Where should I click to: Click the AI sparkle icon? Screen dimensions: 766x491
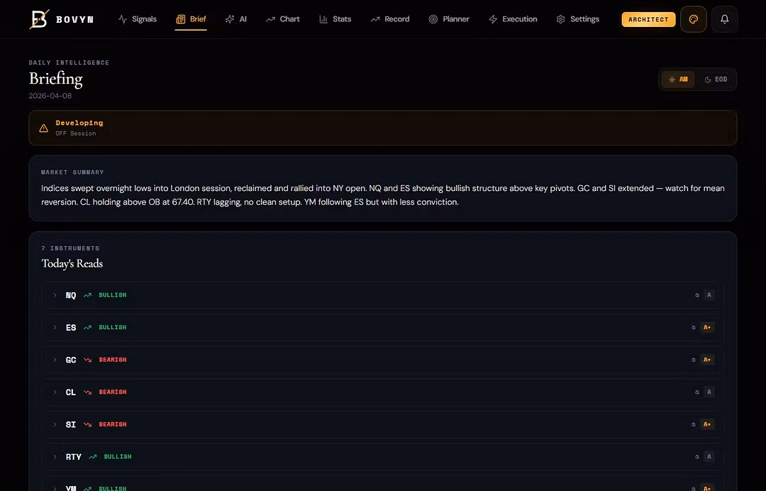pos(230,19)
